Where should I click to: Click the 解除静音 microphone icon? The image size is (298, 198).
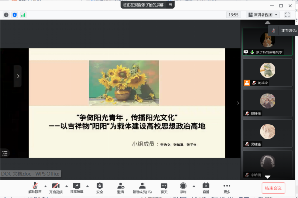pos(35,186)
